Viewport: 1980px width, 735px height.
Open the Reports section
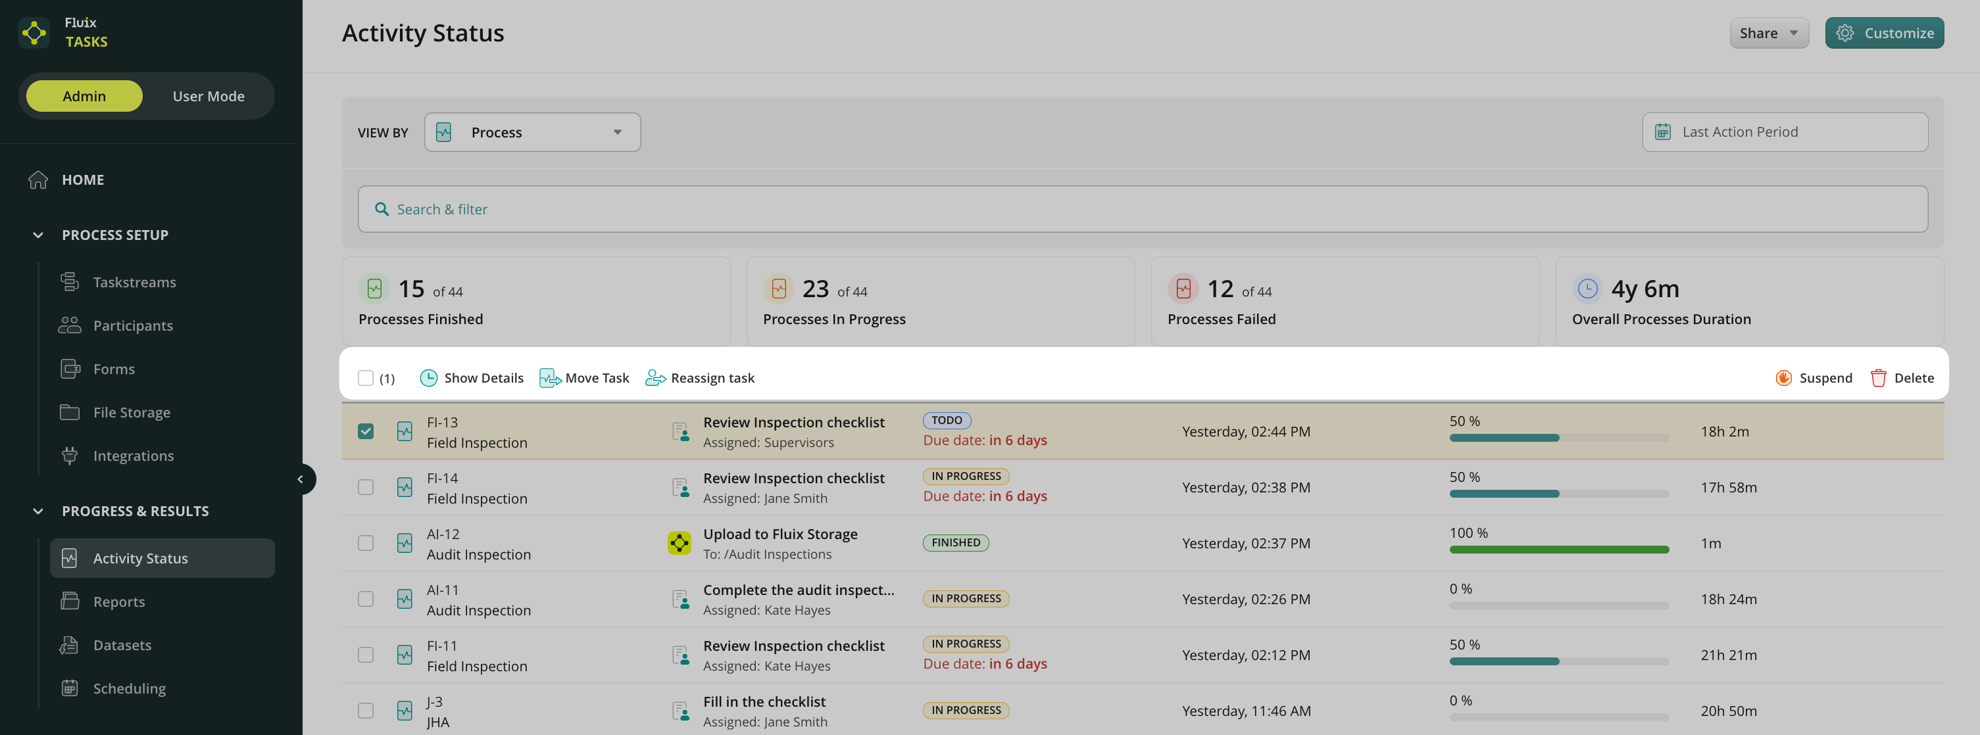point(119,602)
